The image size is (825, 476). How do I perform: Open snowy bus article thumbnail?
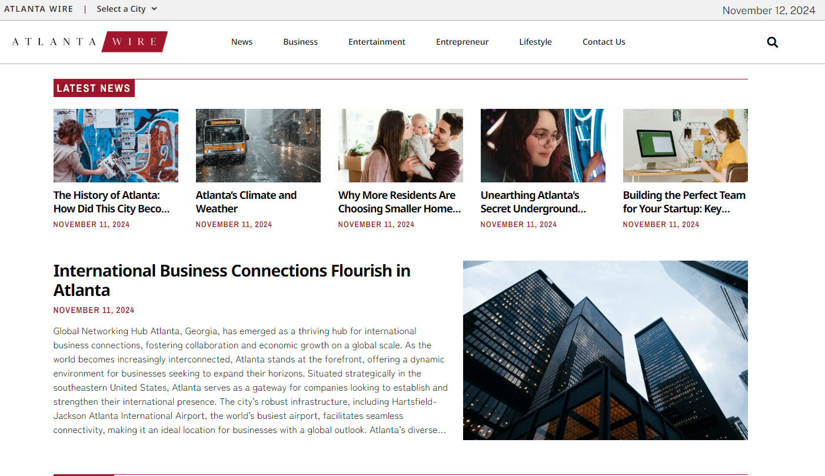pyautogui.click(x=258, y=145)
